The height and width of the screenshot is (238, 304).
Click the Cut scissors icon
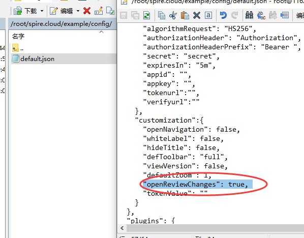pyautogui.click(x=173, y=15)
